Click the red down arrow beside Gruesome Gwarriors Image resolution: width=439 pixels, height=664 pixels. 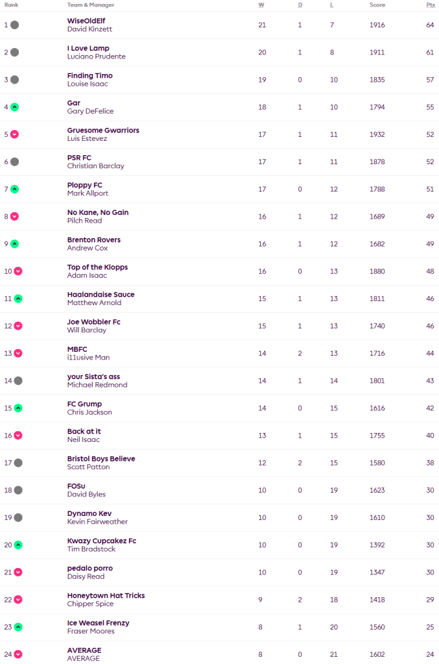(x=14, y=134)
